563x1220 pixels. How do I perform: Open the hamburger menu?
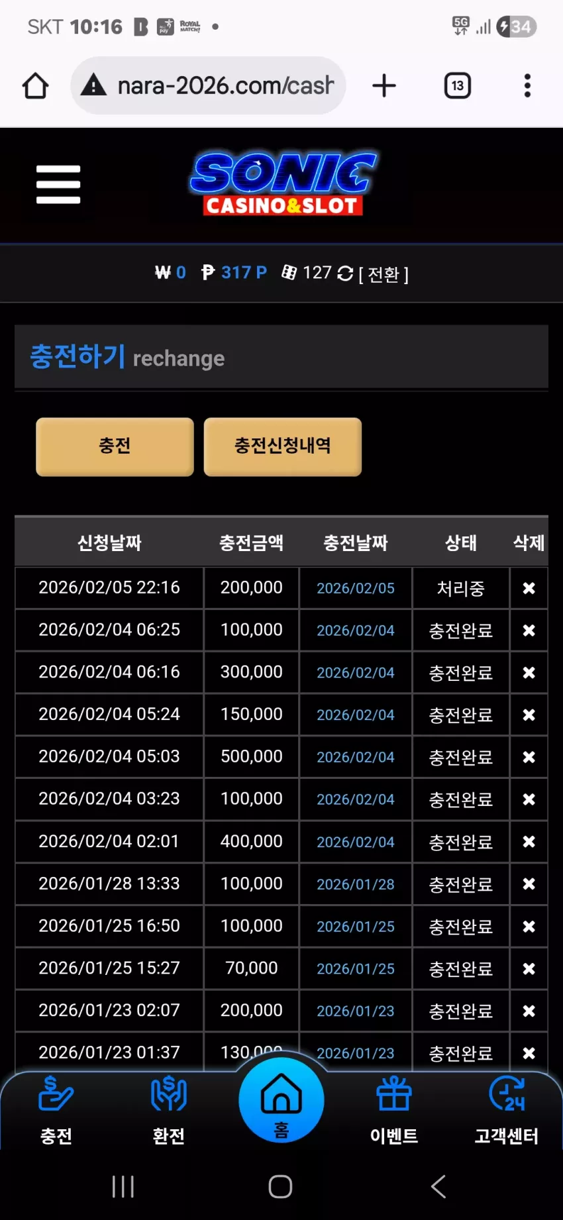(58, 184)
